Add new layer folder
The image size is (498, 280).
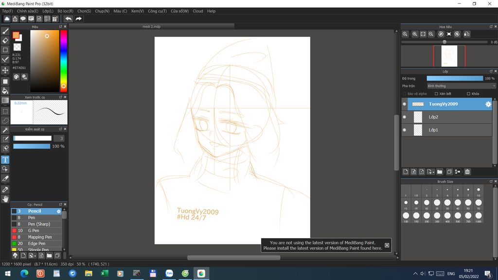click(440, 172)
